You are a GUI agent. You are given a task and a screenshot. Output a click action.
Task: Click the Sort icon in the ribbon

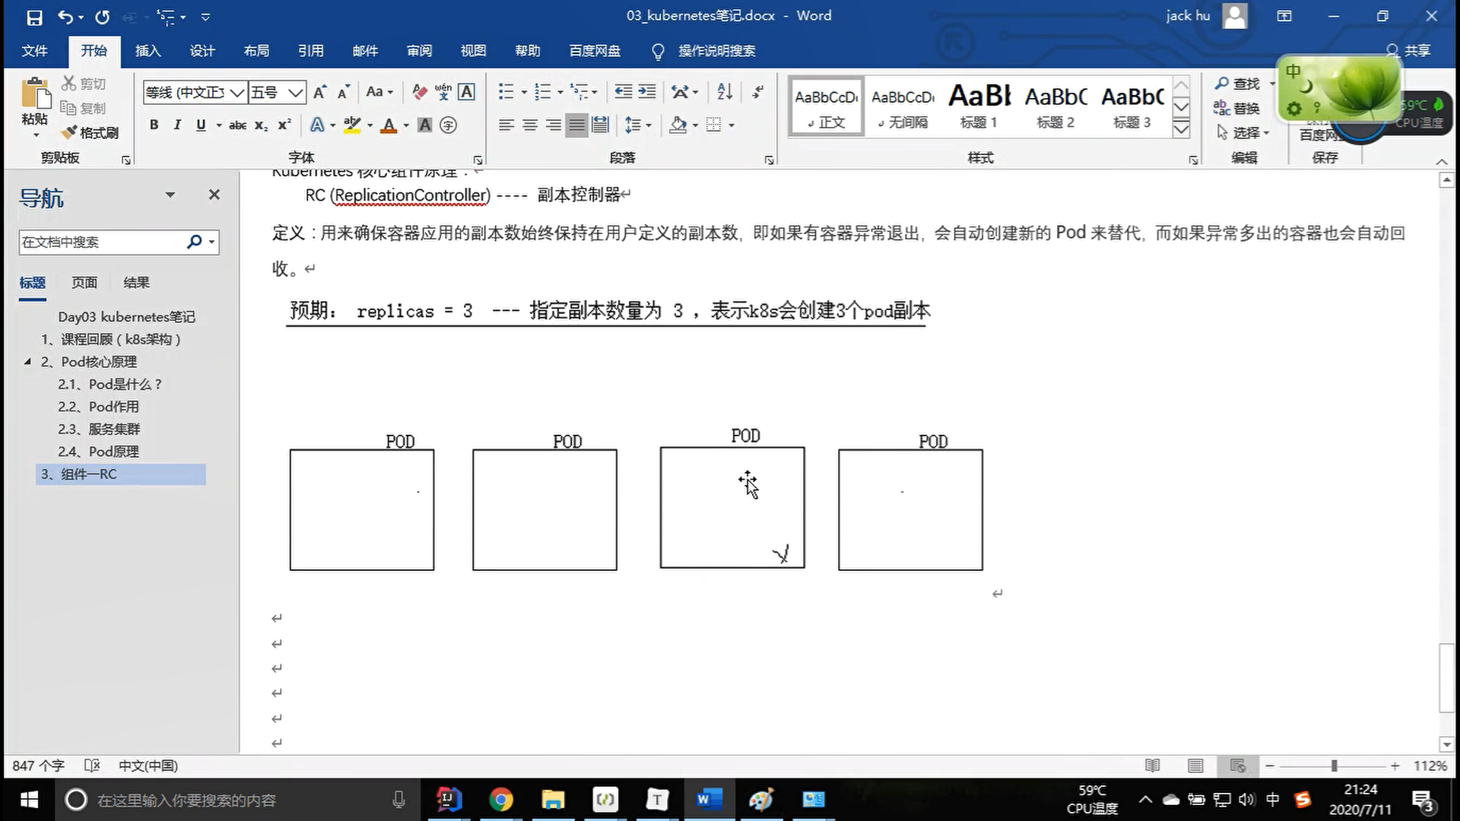[x=725, y=92]
